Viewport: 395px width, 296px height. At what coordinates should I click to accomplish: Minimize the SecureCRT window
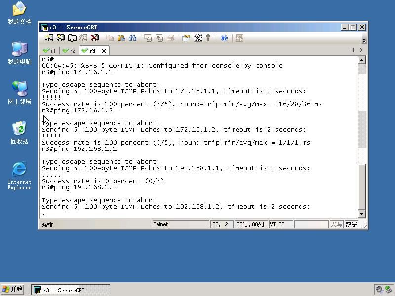click(345, 27)
